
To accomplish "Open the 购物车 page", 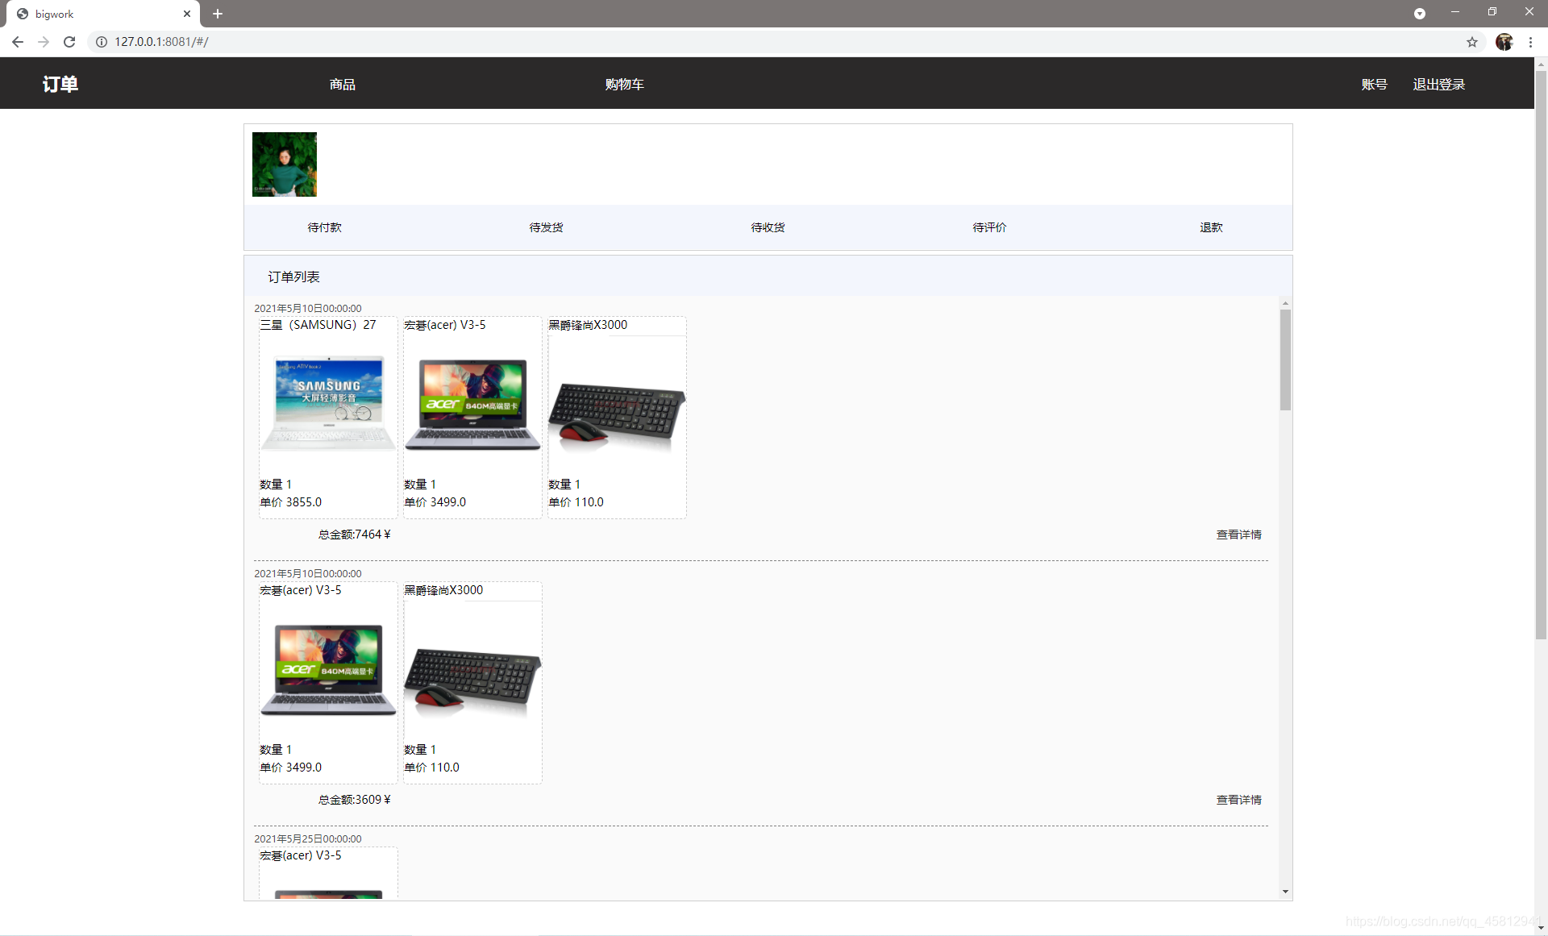I will (x=624, y=84).
